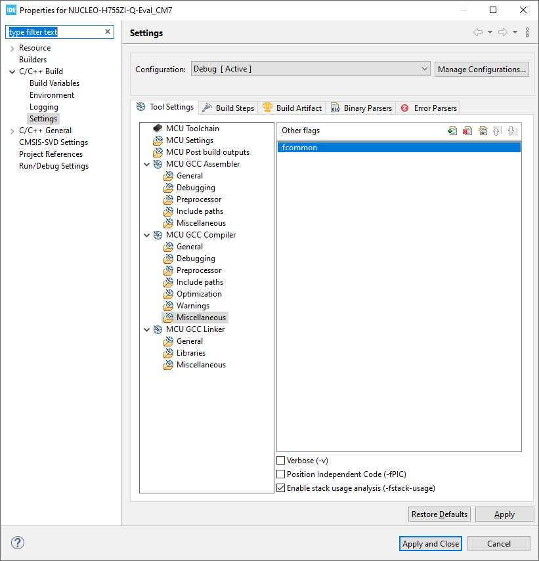This screenshot has width=539, height=561.
Task: Open Build Variables page
Action: click(54, 83)
